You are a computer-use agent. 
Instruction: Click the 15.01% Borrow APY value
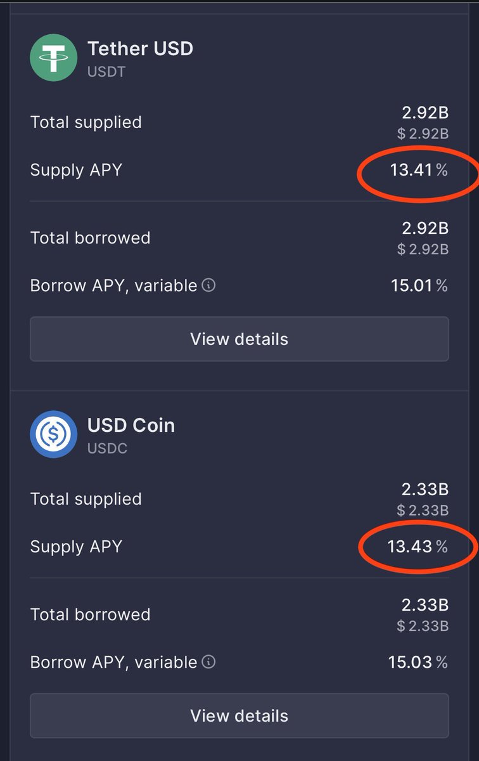coord(419,285)
